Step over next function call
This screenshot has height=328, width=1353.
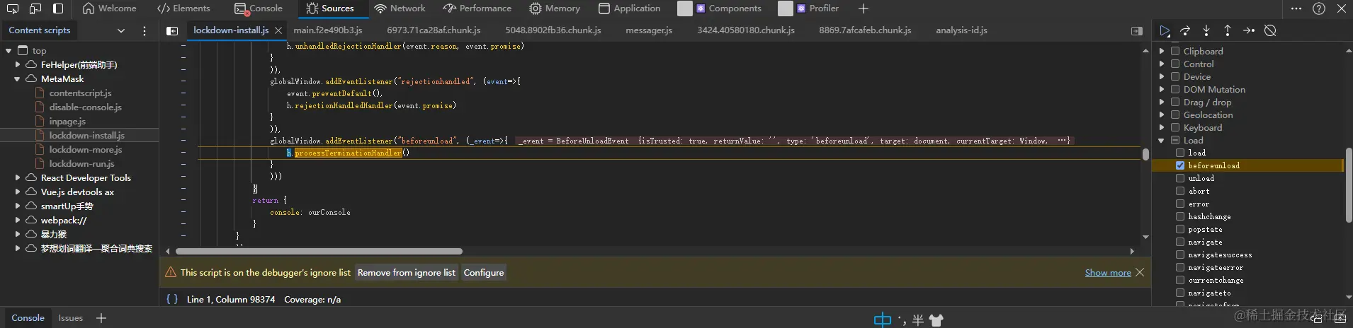pyautogui.click(x=1185, y=30)
